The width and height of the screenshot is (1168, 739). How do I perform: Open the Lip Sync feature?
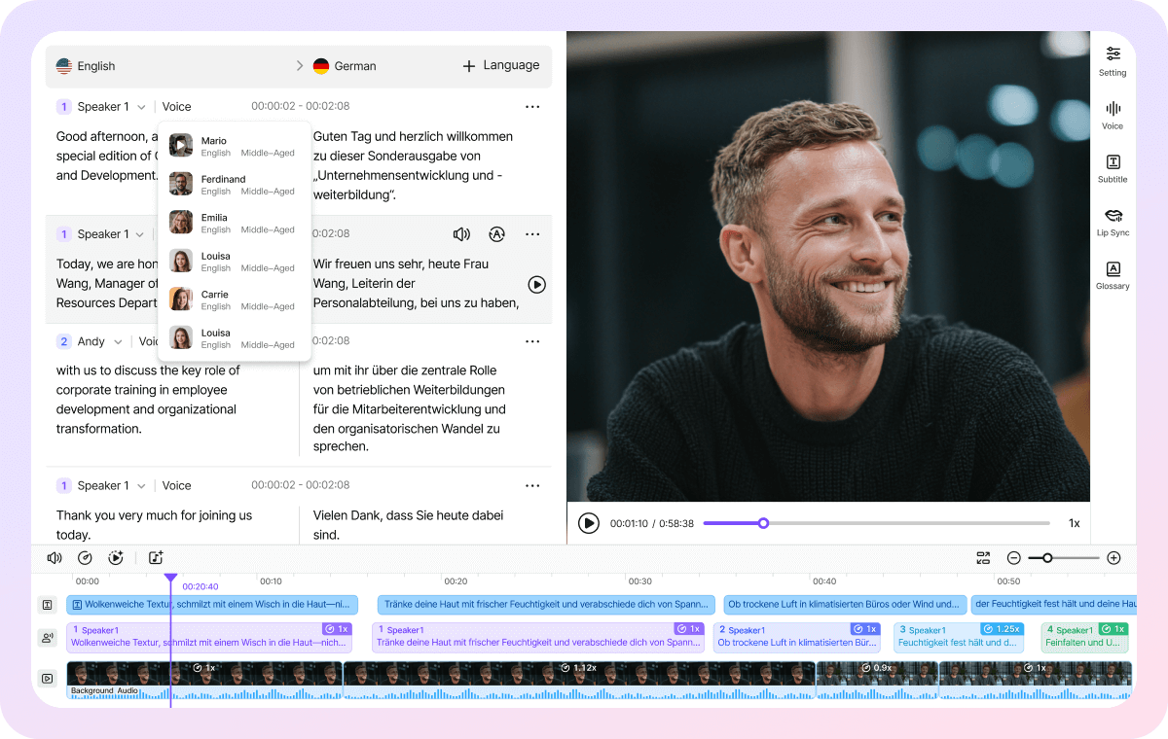click(x=1113, y=221)
